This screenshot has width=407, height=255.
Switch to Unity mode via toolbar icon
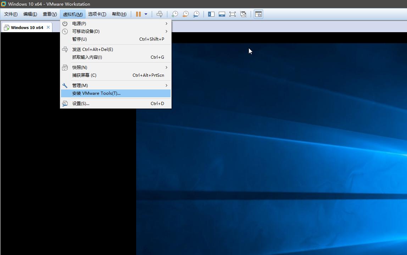pyautogui.click(x=243, y=14)
